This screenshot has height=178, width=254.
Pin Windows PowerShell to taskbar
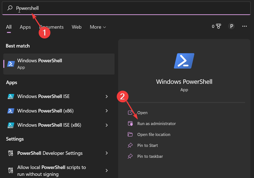(150, 156)
